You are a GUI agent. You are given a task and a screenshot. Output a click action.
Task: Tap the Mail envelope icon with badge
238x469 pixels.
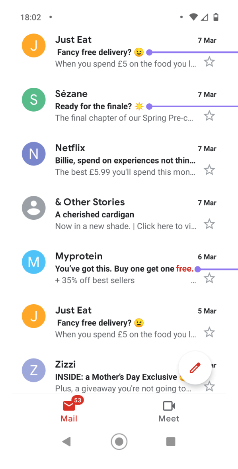pos(69,406)
